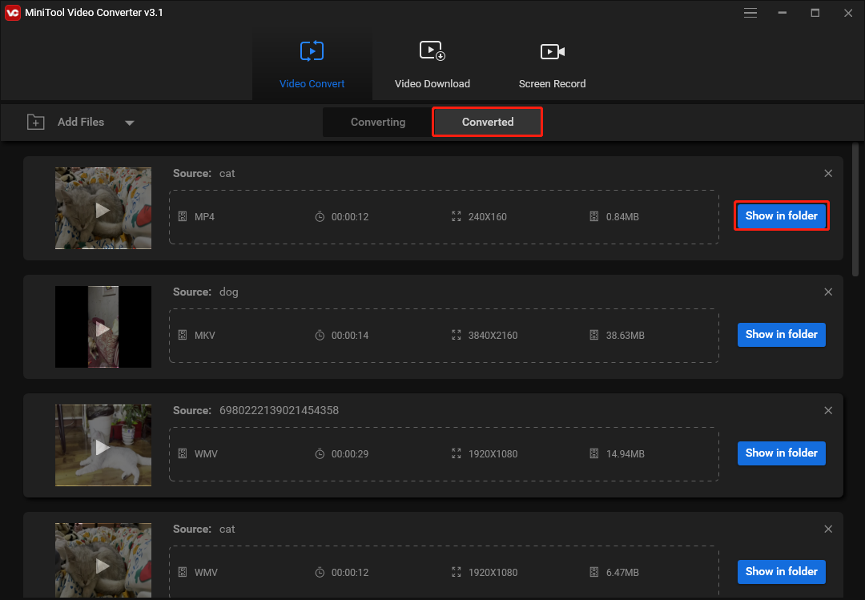This screenshot has height=600, width=865.
Task: Play the white cat 00:00:29 thumbnail
Action: tap(103, 446)
